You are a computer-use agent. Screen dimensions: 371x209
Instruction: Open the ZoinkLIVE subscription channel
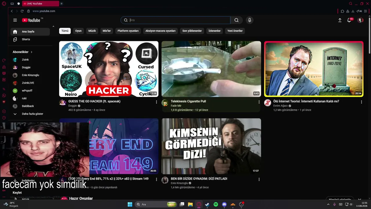(30, 83)
